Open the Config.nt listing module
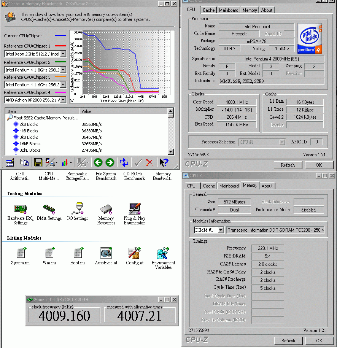 (135, 256)
